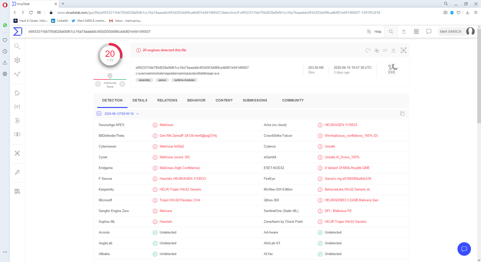
Task: Open the blue chat bubble button
Action: pyautogui.click(x=464, y=249)
